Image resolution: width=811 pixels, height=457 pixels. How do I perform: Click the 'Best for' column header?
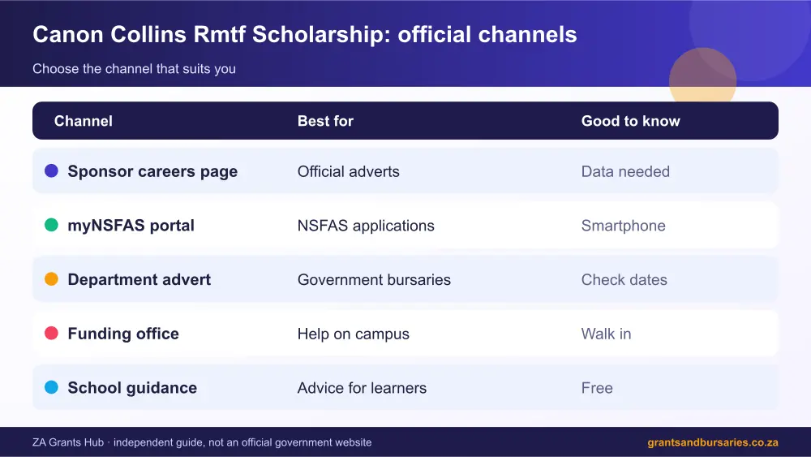click(x=325, y=121)
